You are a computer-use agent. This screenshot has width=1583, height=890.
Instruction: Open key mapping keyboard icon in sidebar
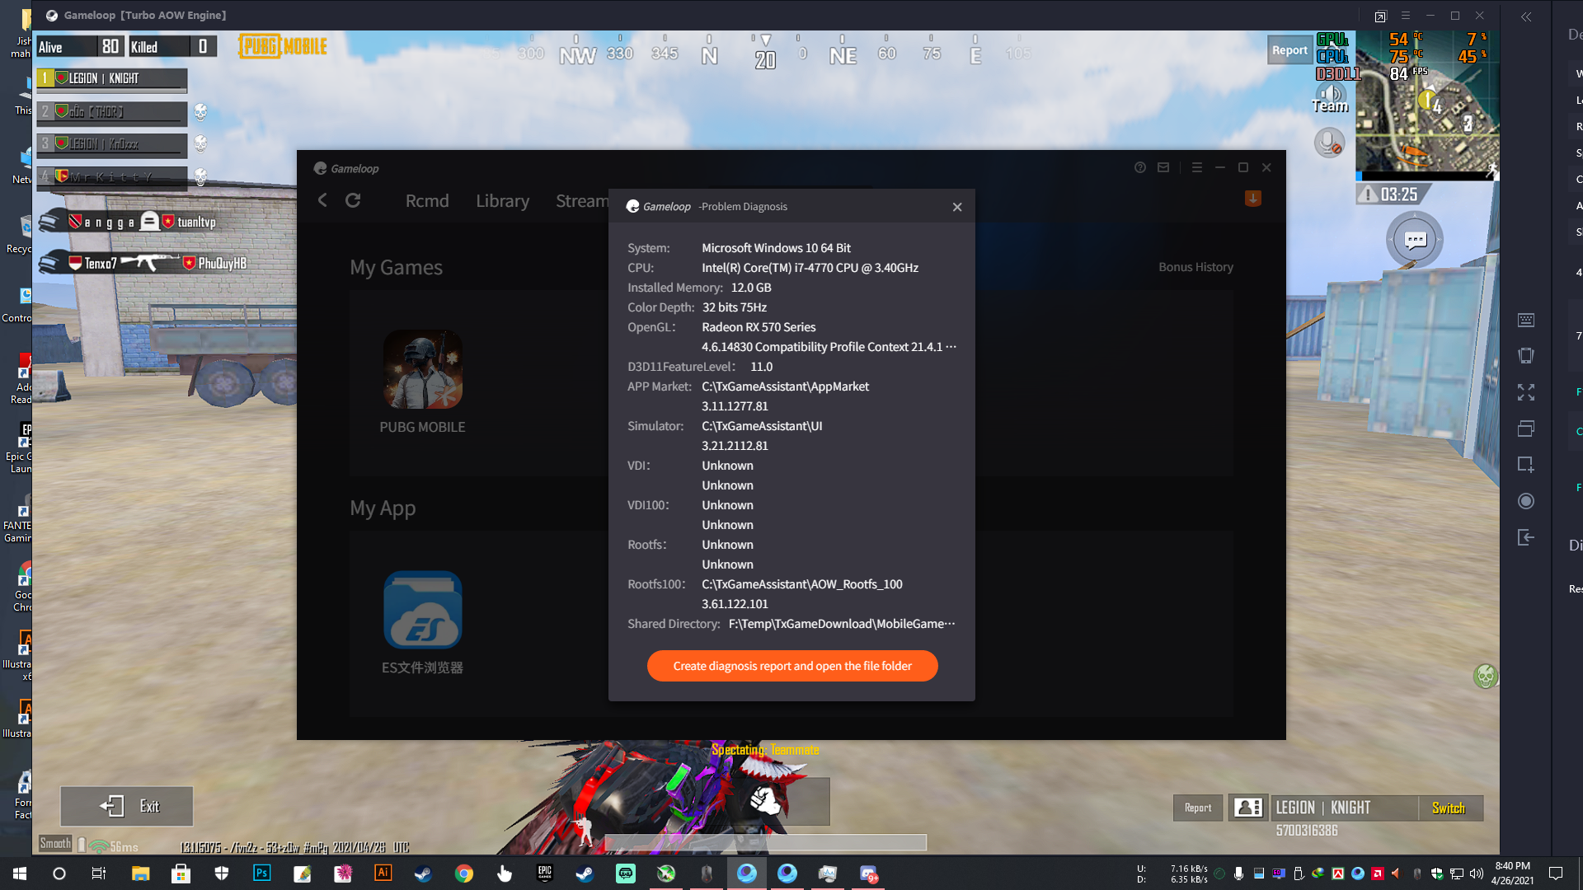pos(1525,320)
